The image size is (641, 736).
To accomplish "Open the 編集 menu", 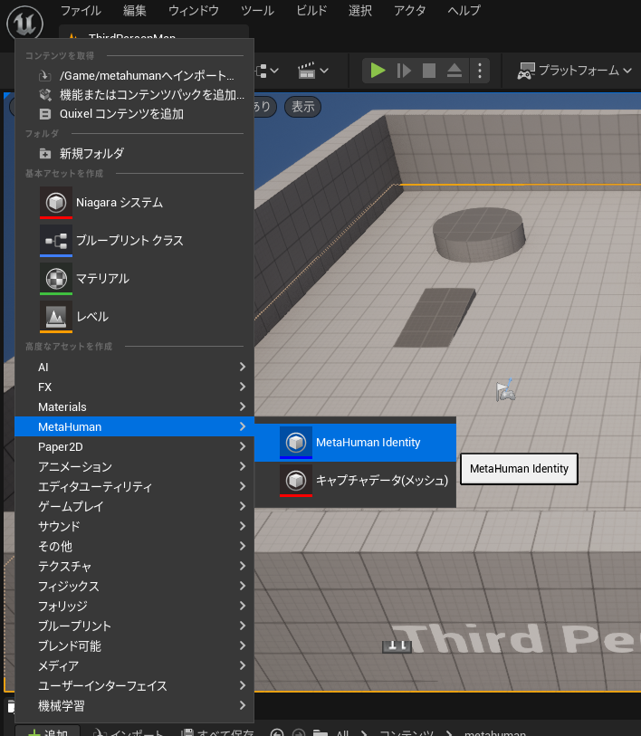I will (x=135, y=10).
